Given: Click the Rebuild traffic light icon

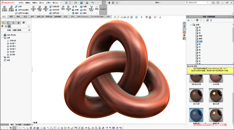Looking at the screenshot, I should click(109, 3).
